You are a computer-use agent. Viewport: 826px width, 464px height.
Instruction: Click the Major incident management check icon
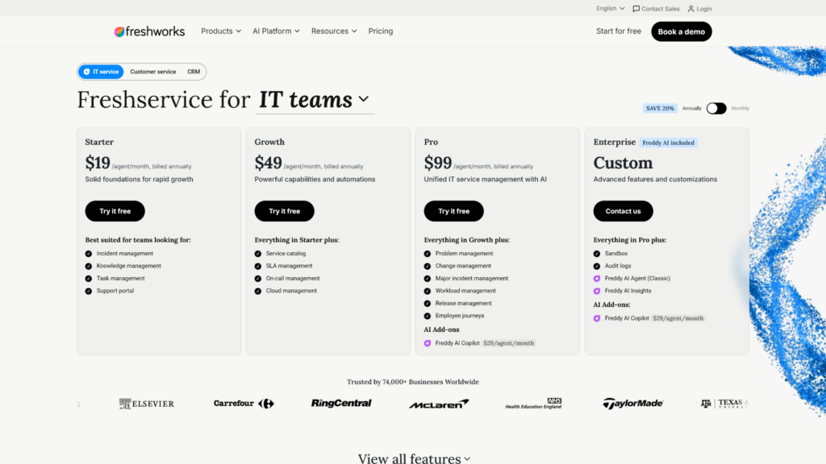click(x=428, y=278)
